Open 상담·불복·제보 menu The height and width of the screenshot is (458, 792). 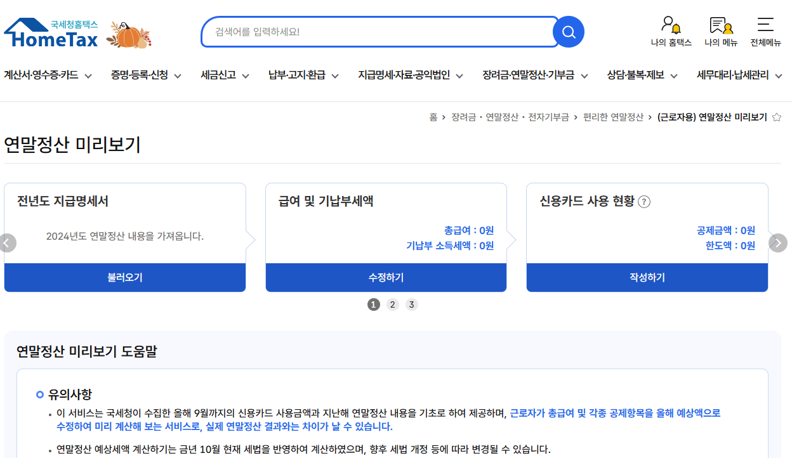[x=642, y=75]
